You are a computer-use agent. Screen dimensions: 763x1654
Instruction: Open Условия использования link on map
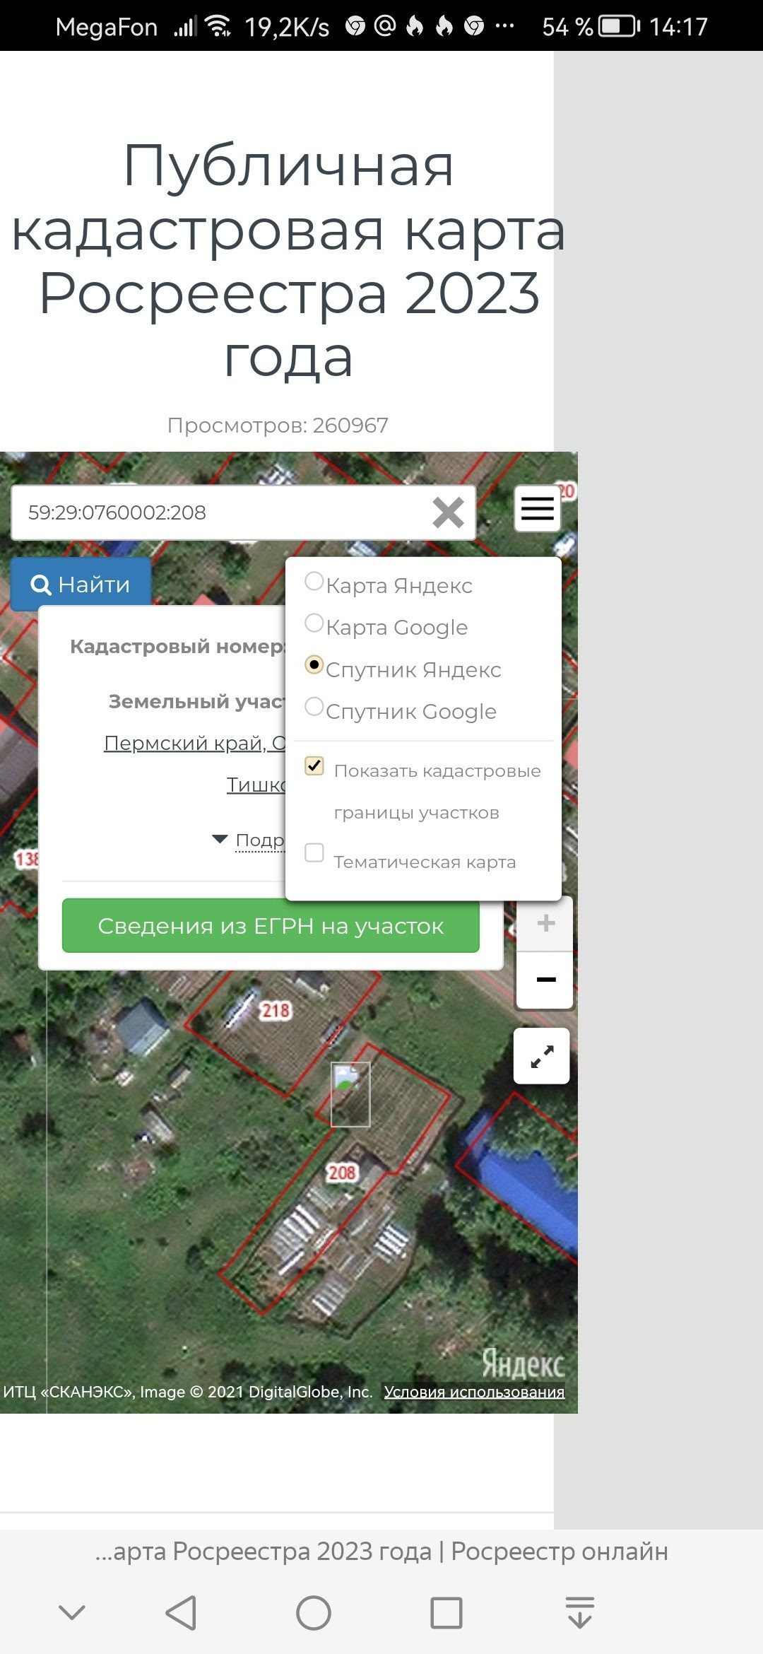pos(474,1392)
